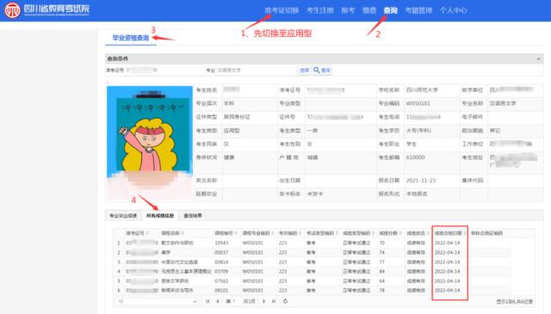Refresh the grades table with reload icon
This screenshot has width=551, height=314.
coord(285,301)
